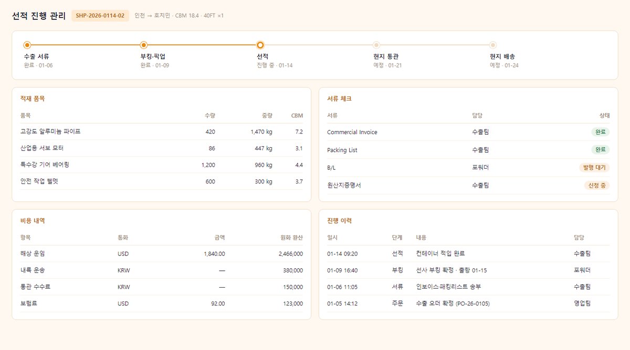The image size is (630, 350).
Task: Click the 상태 column header
Action: point(604,115)
